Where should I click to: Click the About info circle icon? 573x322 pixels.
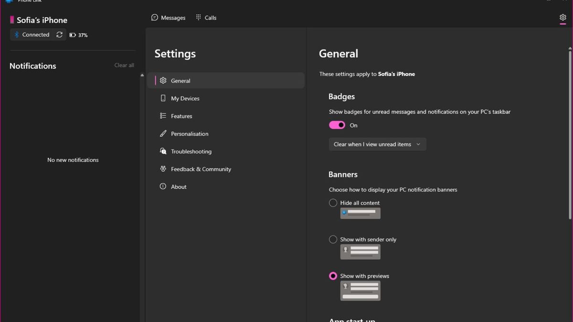pyautogui.click(x=163, y=187)
